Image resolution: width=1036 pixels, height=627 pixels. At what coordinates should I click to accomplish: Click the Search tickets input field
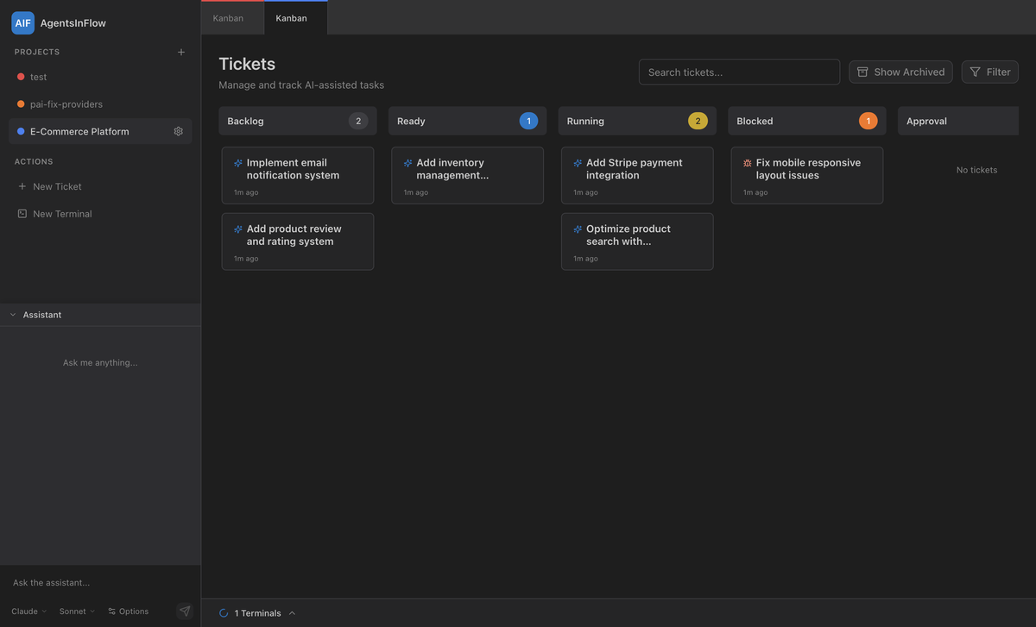click(x=739, y=72)
